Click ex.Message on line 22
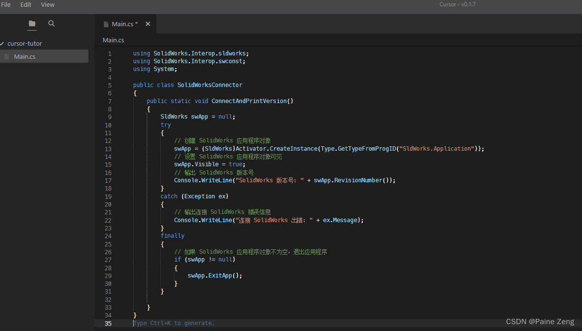The width and height of the screenshot is (582, 331). tap(340, 220)
